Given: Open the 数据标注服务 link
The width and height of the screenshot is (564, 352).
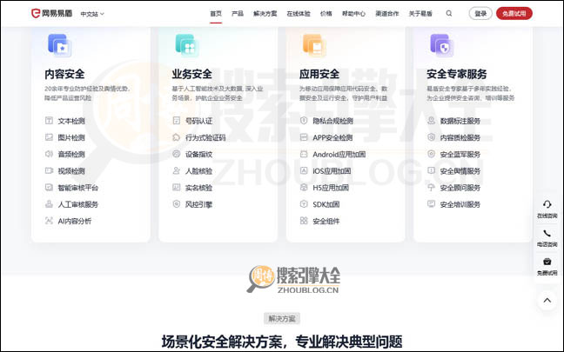Looking at the screenshot, I should [460, 121].
